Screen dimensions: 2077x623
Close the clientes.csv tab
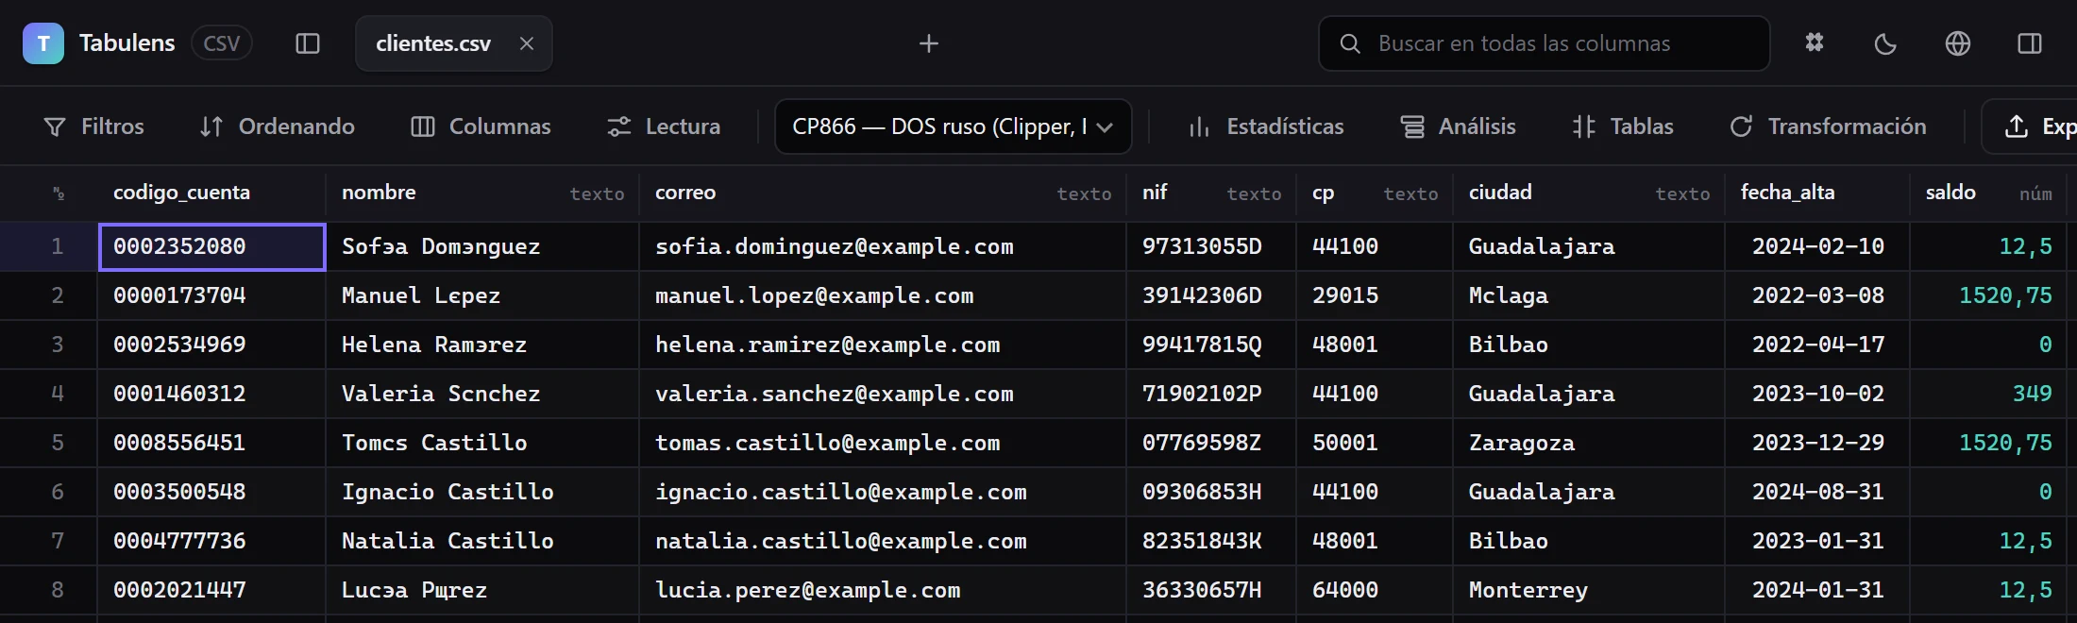point(527,43)
